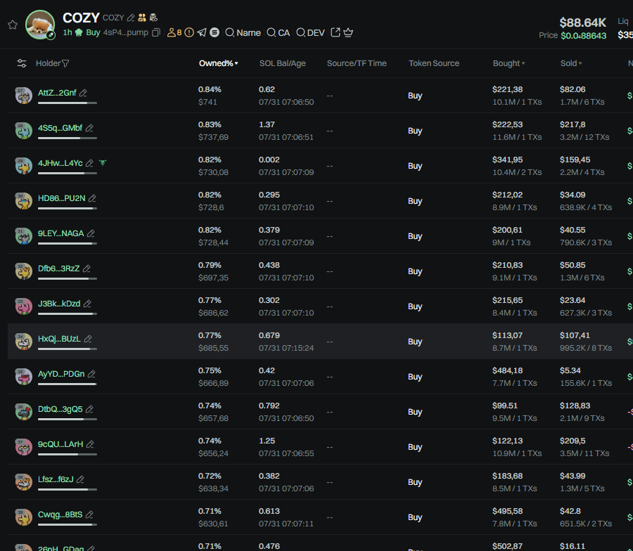
Task: Click $341,95 bought value for 4JHw...L4Yc
Action: pos(507,160)
